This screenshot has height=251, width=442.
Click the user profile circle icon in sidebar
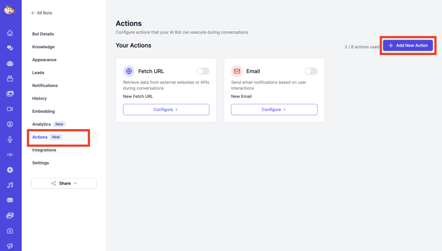click(10, 124)
